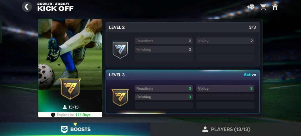Tap the Level 2 Volley stat row
This screenshot has width=301, height=136.
click(x=225, y=41)
